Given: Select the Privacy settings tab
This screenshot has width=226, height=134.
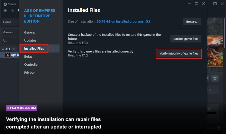Looking at the screenshot, I should pyautogui.click(x=29, y=73).
